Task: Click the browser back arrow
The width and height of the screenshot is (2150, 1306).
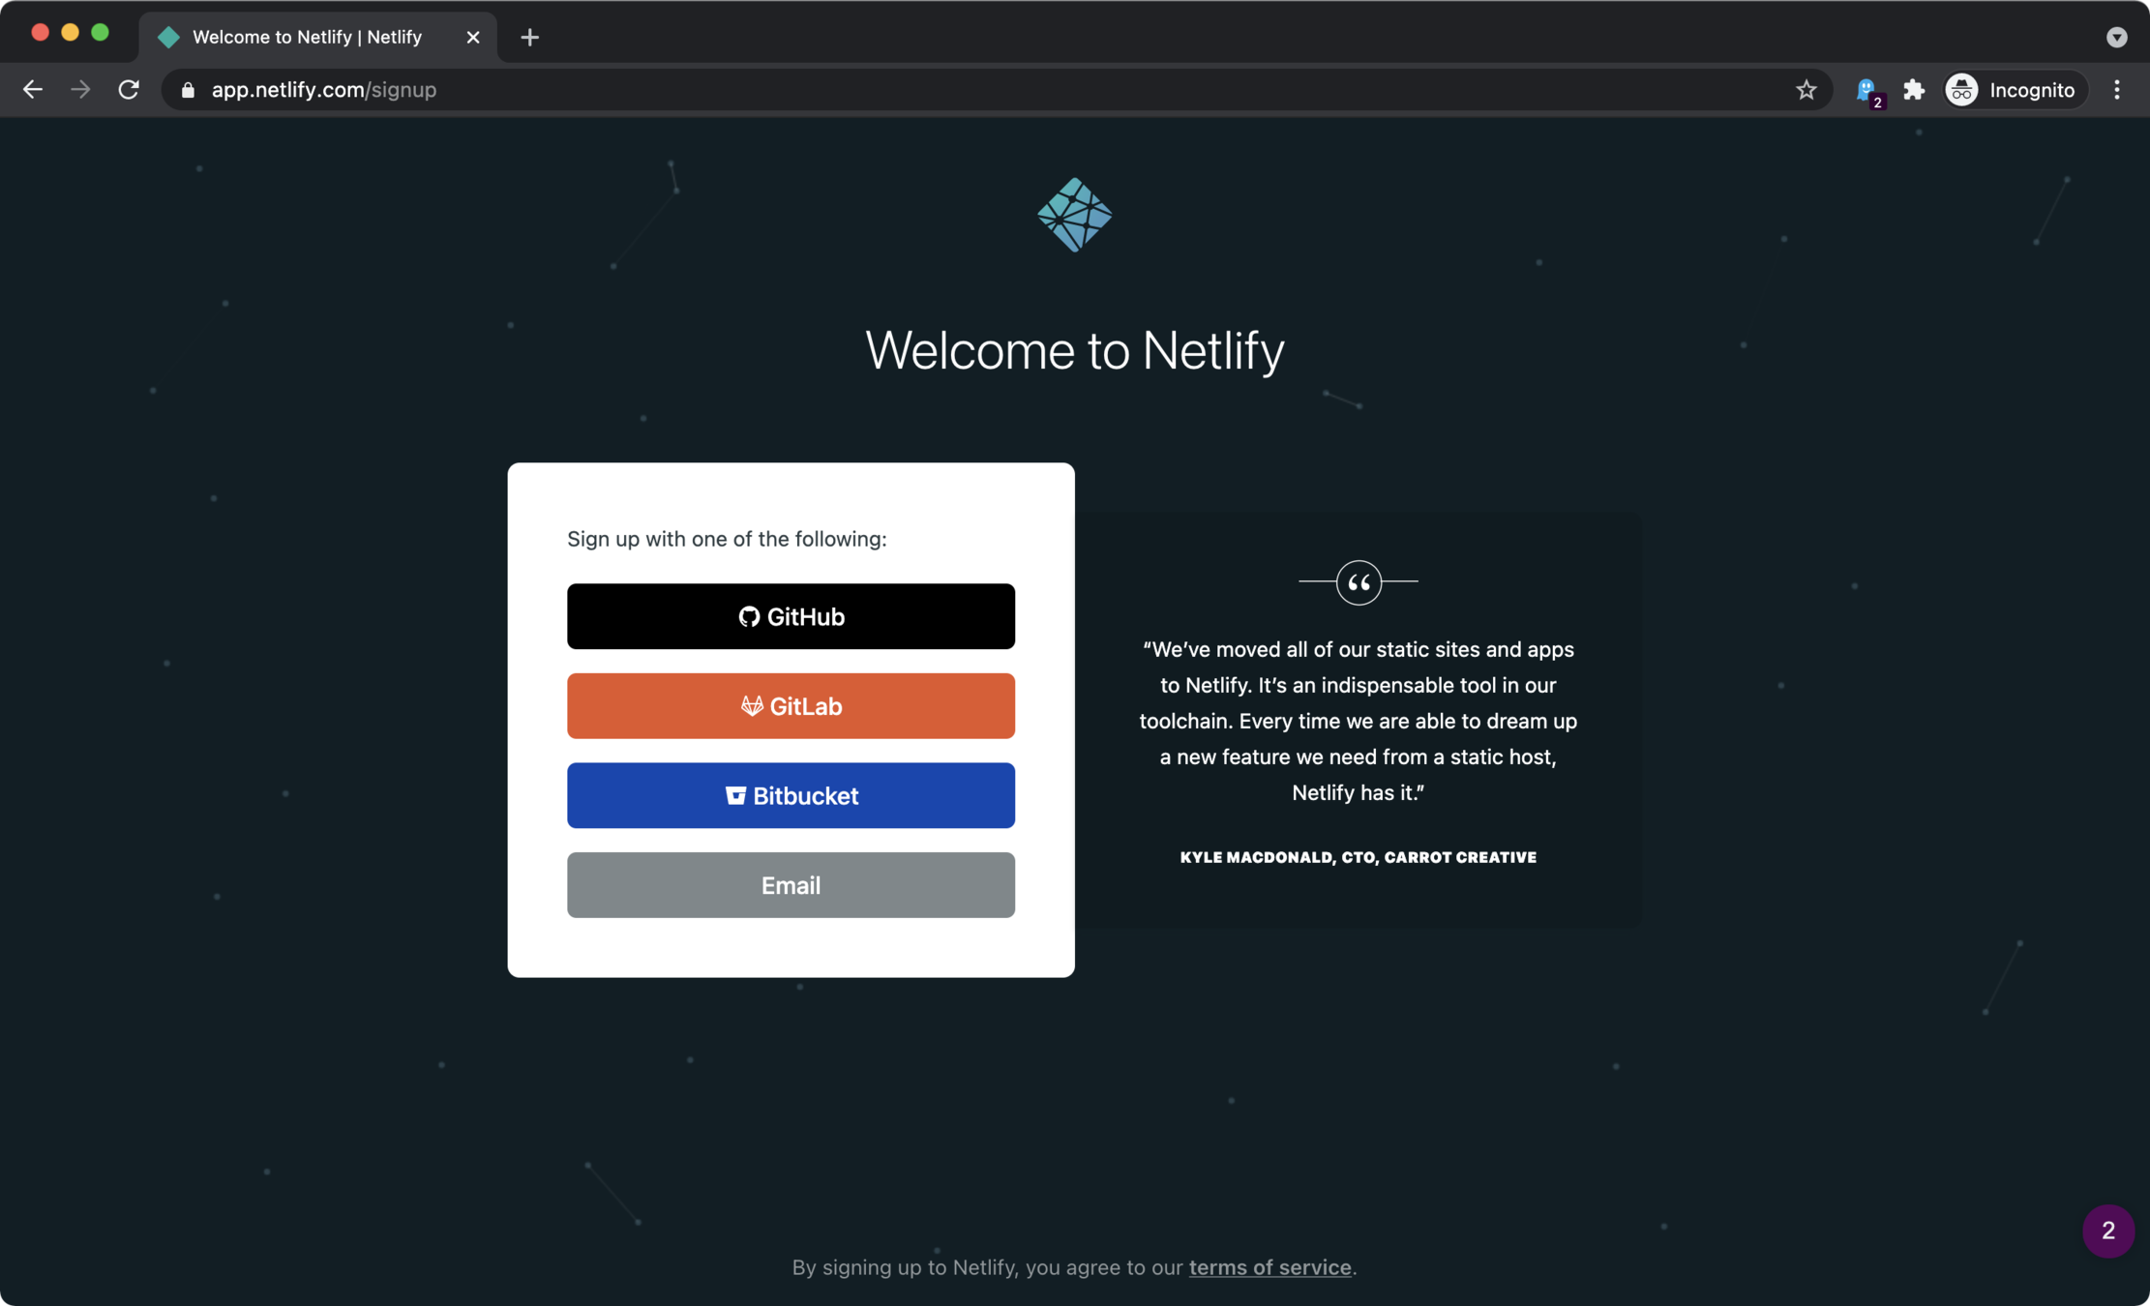Action: [33, 90]
